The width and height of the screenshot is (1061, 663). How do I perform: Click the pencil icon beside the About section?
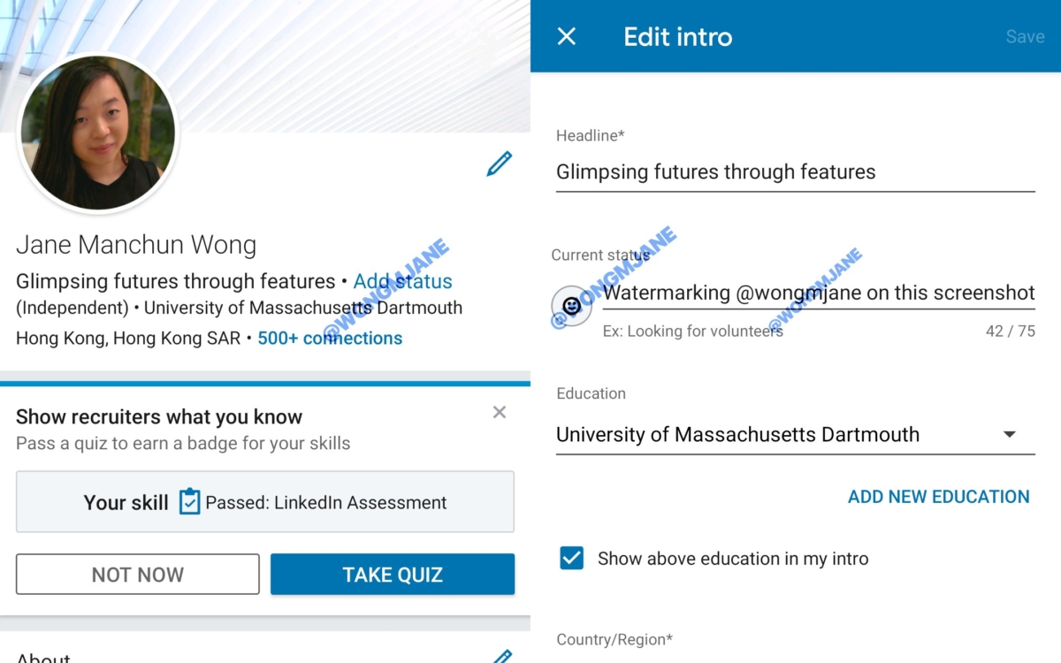click(502, 656)
